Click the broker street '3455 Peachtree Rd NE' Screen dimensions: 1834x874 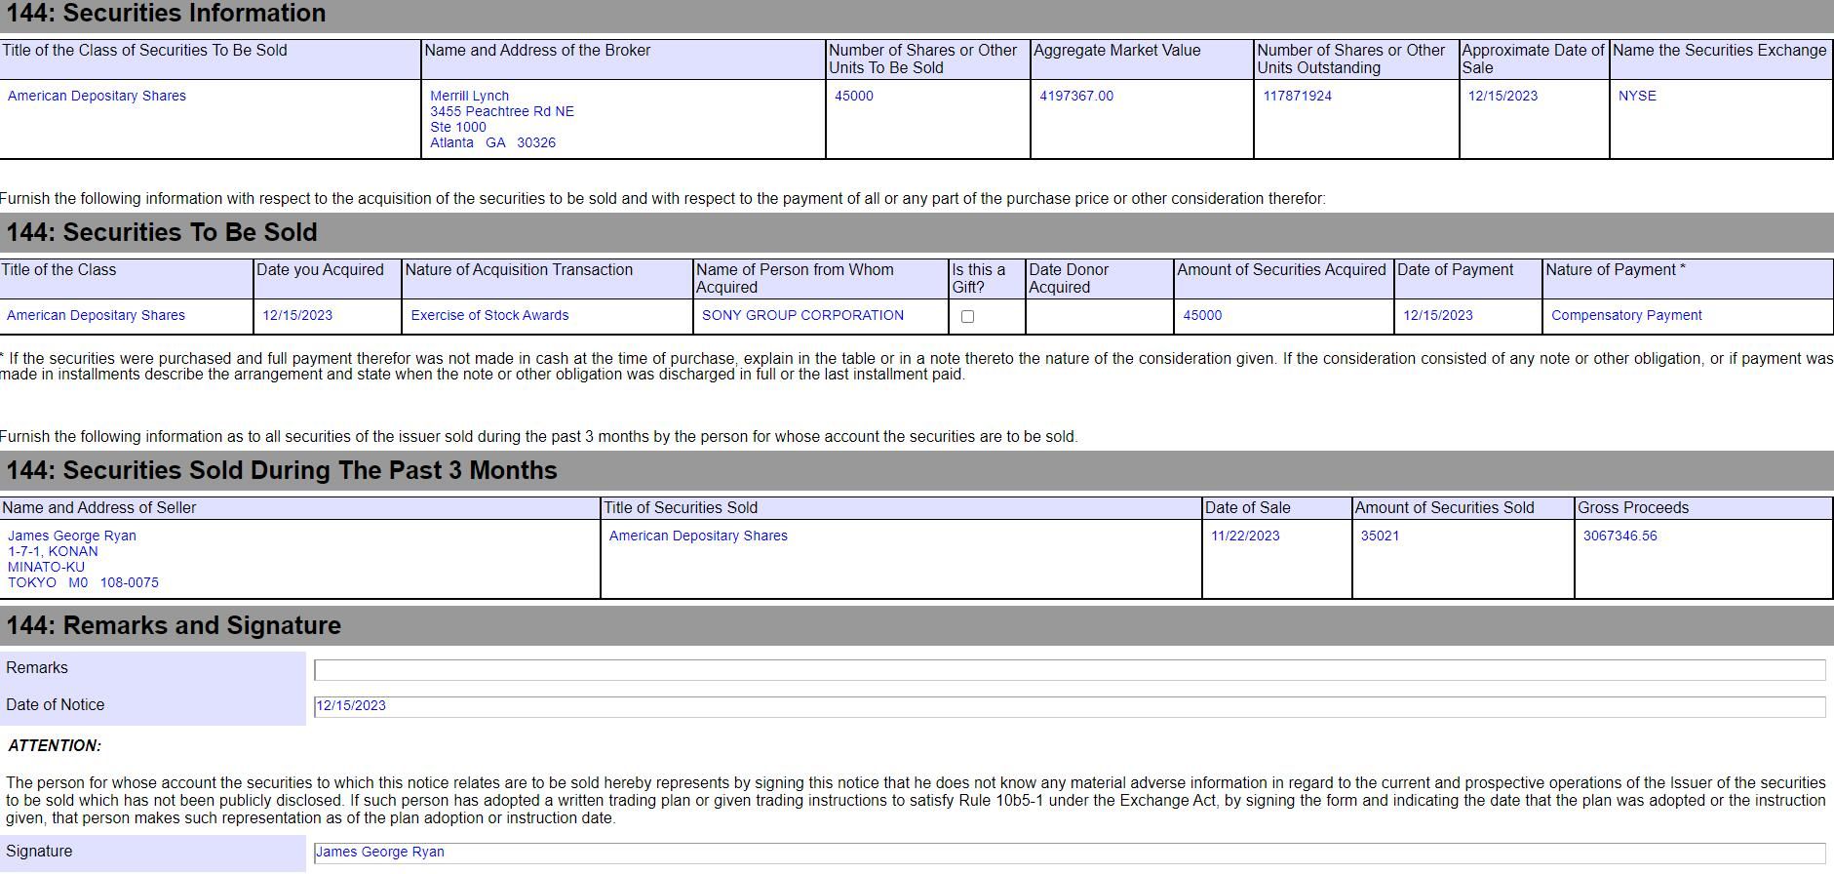point(502,111)
